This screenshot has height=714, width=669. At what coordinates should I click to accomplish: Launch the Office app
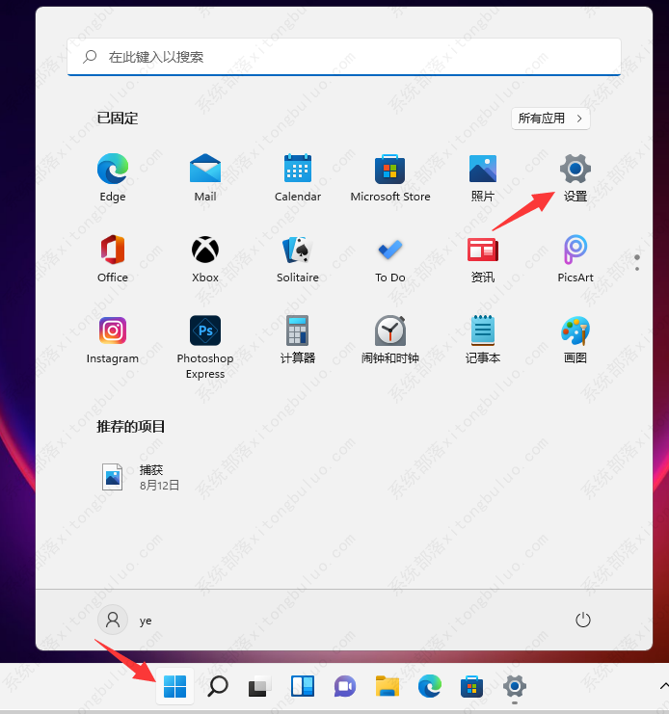click(x=113, y=258)
